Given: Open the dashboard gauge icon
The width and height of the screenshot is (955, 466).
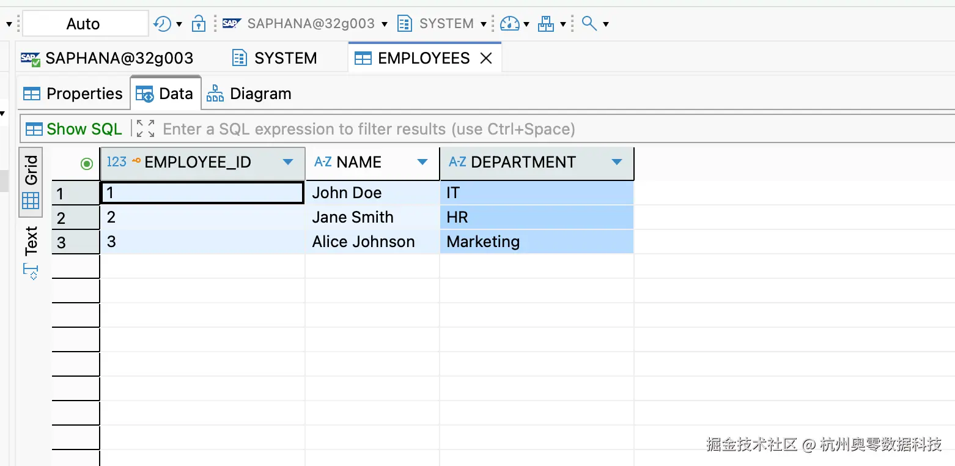Looking at the screenshot, I should click(509, 24).
